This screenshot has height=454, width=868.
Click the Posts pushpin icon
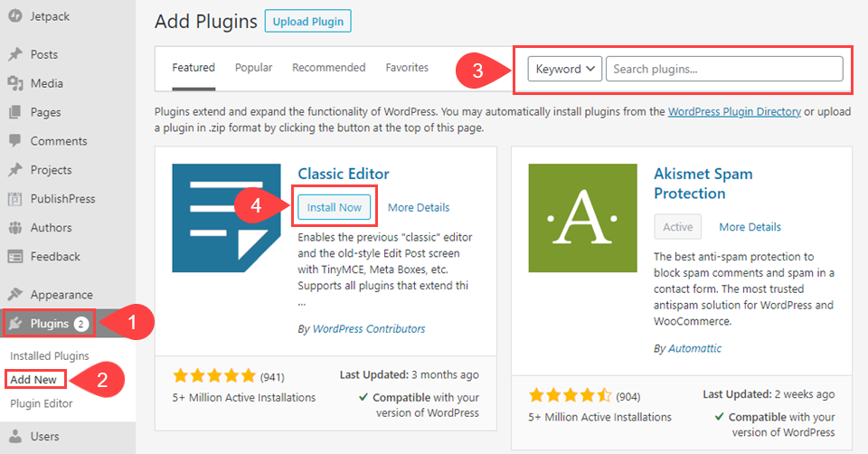coord(14,54)
